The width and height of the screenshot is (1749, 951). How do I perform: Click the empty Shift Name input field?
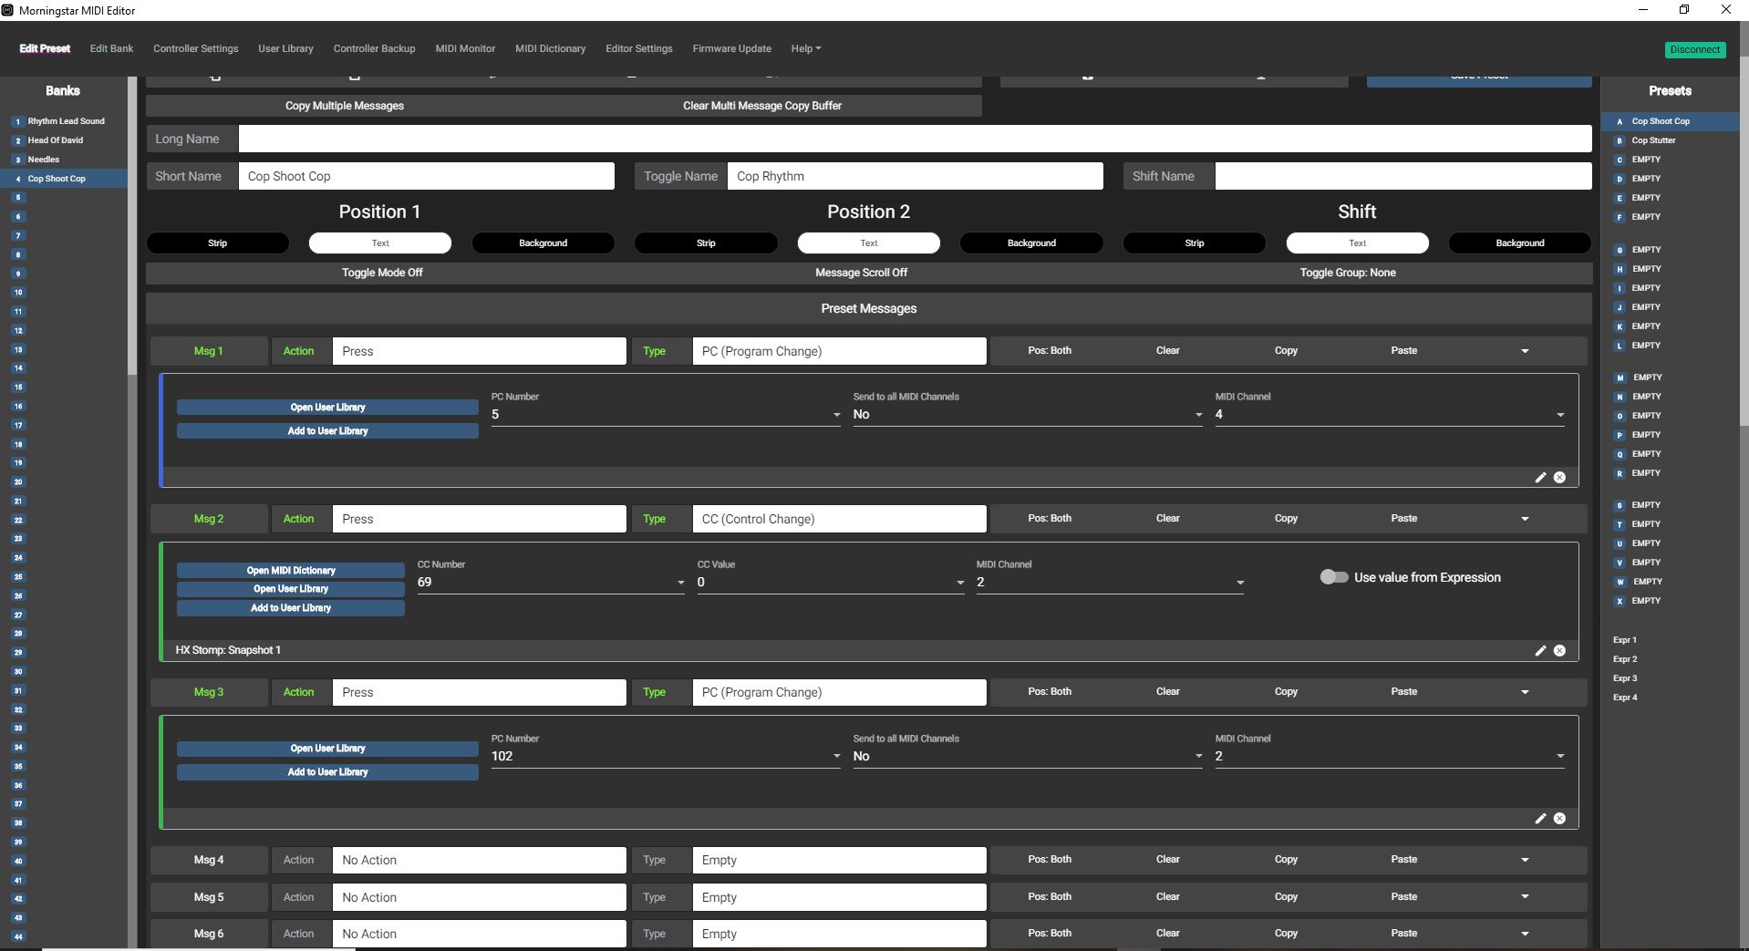1403,176
